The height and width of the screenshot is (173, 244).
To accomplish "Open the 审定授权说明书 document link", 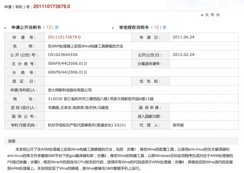I will click(134, 27).
